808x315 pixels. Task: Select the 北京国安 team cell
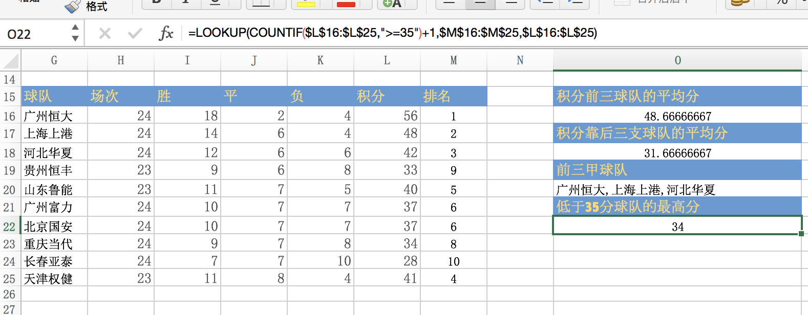pyautogui.click(x=54, y=226)
